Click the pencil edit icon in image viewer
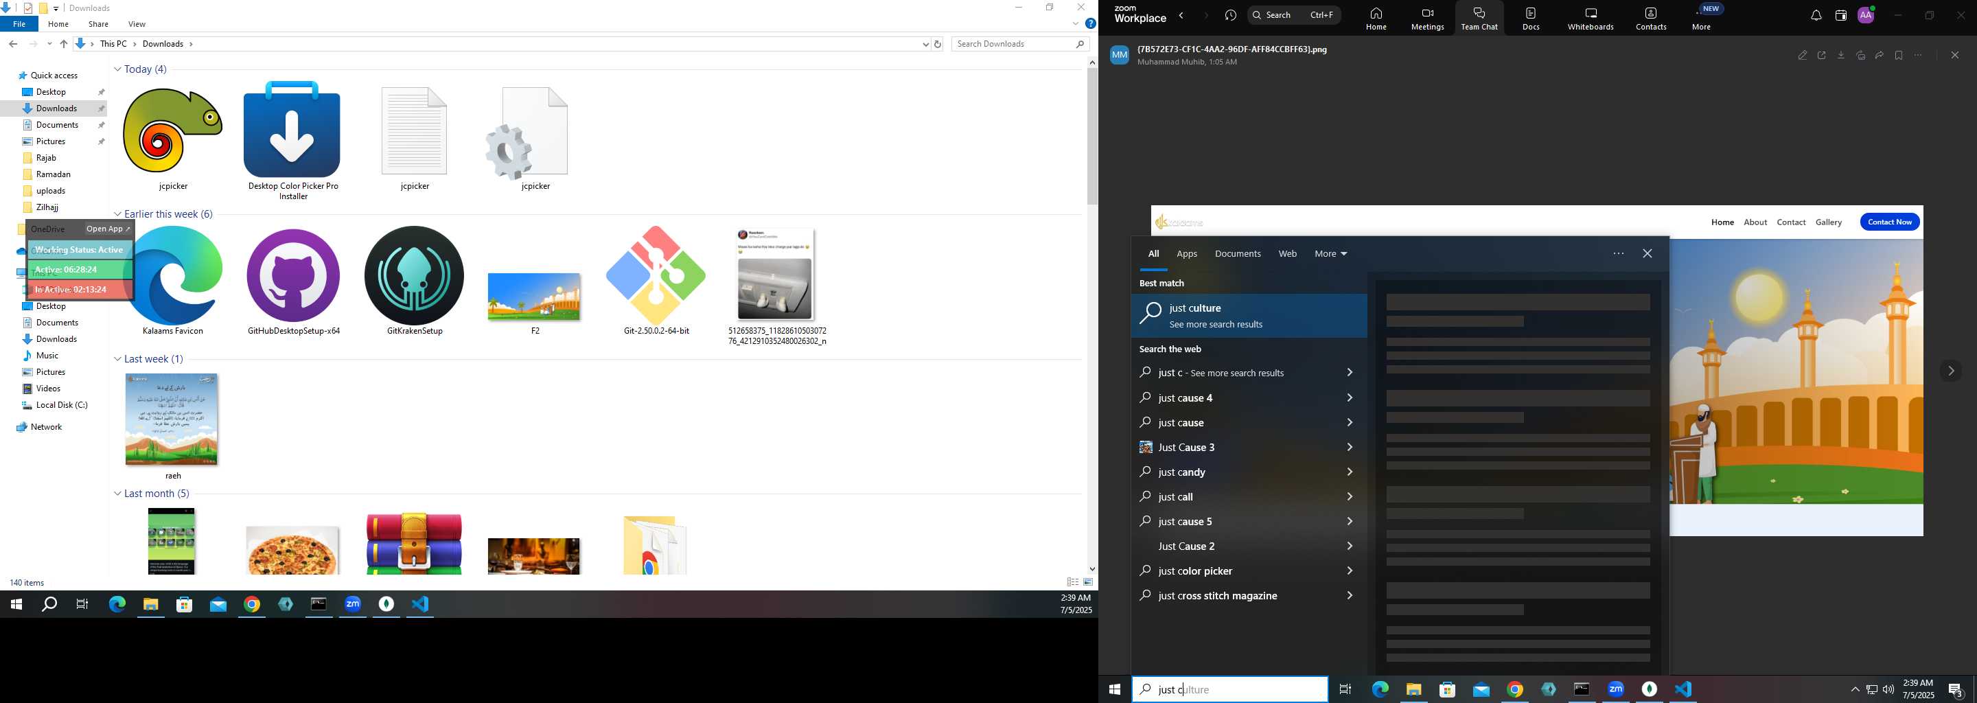The image size is (1977, 703). 1803,55
